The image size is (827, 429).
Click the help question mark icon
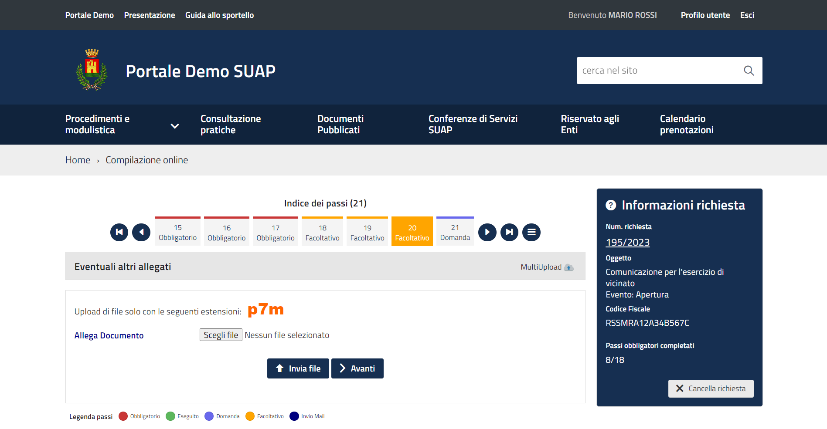pyautogui.click(x=611, y=205)
